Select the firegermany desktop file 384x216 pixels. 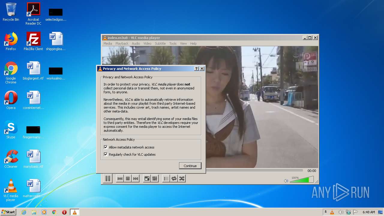33,132
